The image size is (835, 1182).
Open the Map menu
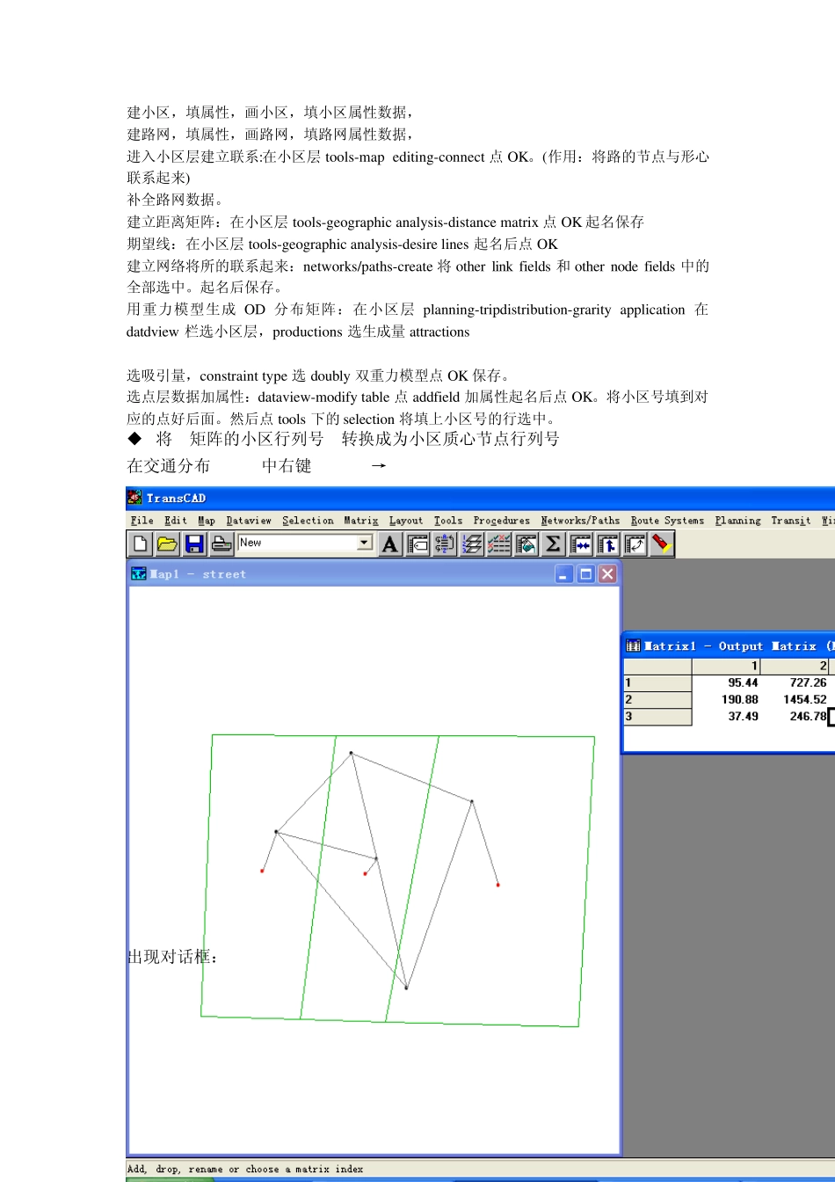[x=207, y=521]
